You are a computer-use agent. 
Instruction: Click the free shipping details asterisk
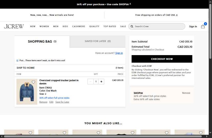coord(177,15)
